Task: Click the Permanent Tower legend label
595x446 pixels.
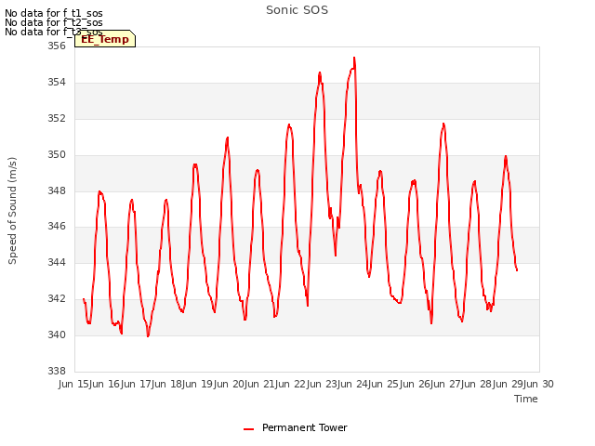Action: click(x=304, y=427)
